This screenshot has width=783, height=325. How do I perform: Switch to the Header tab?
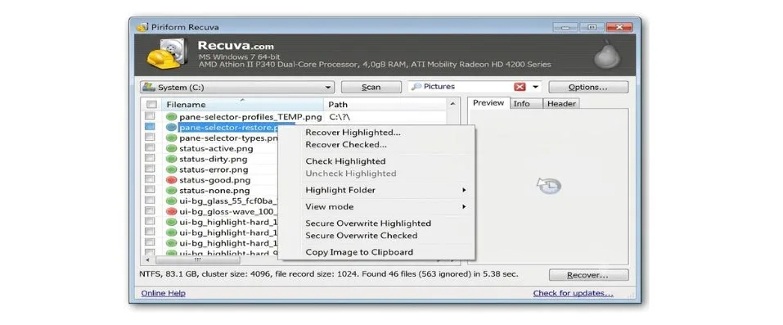(561, 103)
